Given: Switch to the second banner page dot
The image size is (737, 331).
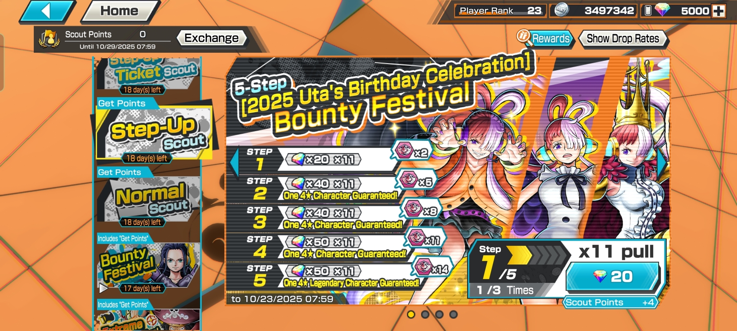Looking at the screenshot, I should point(425,315).
